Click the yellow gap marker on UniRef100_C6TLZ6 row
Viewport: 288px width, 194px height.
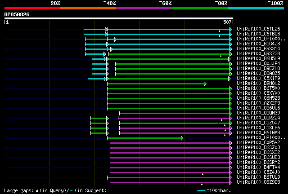pos(219,31)
